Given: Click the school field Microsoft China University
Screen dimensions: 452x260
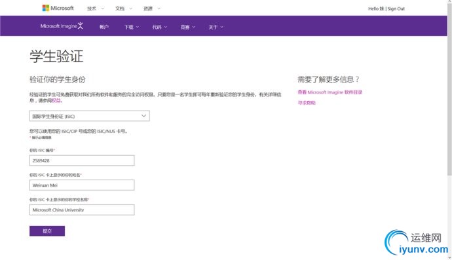Looking at the screenshot, I should pyautogui.click(x=82, y=210).
